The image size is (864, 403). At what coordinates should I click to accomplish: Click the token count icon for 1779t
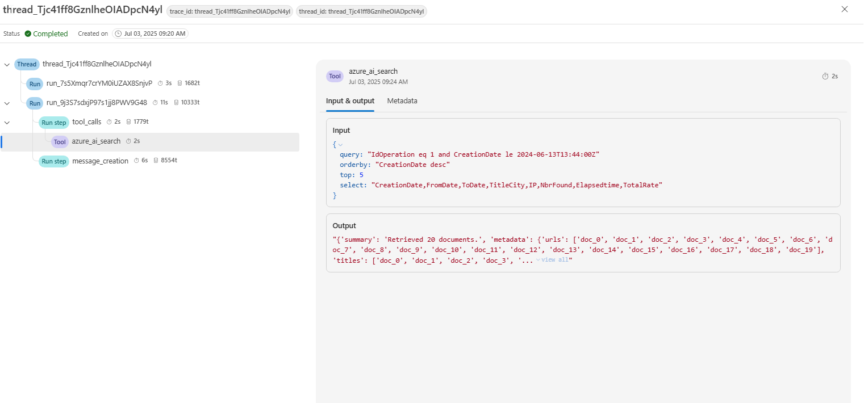click(x=128, y=122)
